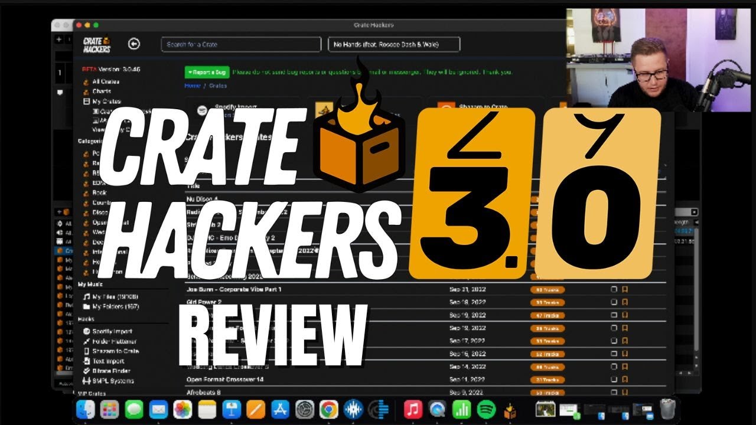Open the Trash in the Dock
The image size is (756, 425).
pyautogui.click(x=668, y=409)
